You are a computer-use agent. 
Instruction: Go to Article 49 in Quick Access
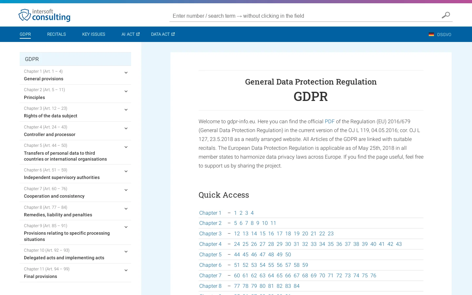tap(280, 254)
